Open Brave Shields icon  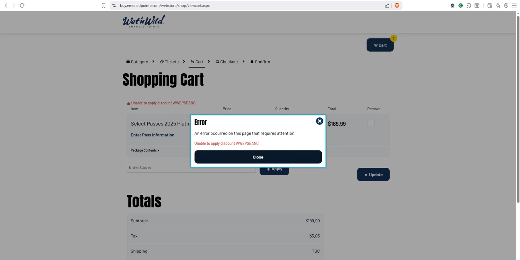pyautogui.click(x=397, y=6)
